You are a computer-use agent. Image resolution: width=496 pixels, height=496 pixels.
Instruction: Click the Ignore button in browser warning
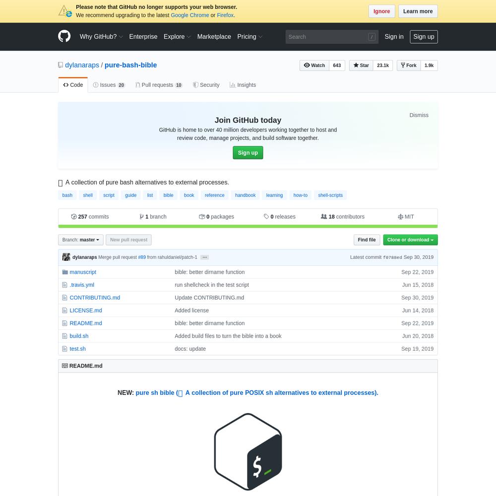[381, 11]
